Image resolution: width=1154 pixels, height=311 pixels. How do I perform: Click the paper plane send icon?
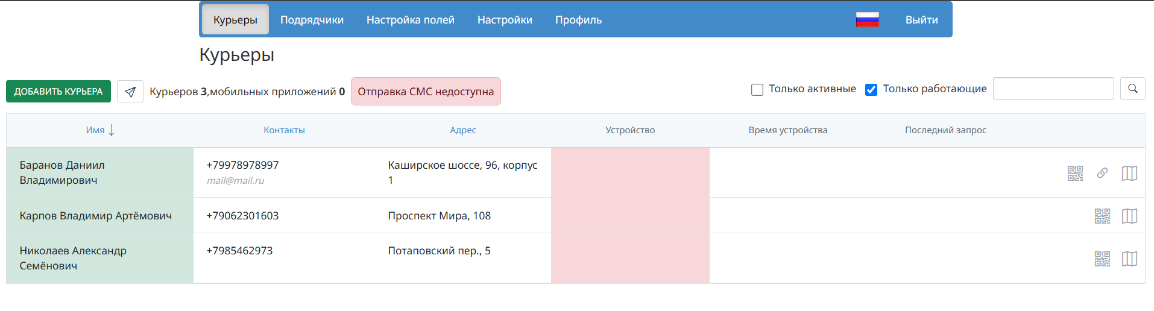click(130, 92)
